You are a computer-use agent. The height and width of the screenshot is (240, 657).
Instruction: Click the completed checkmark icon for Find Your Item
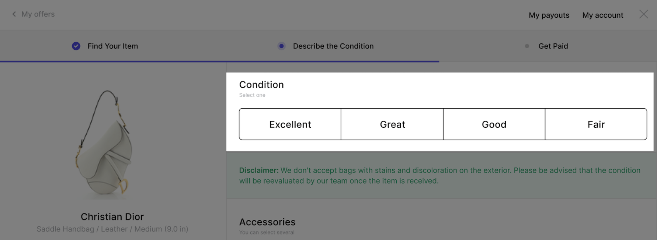(76, 46)
